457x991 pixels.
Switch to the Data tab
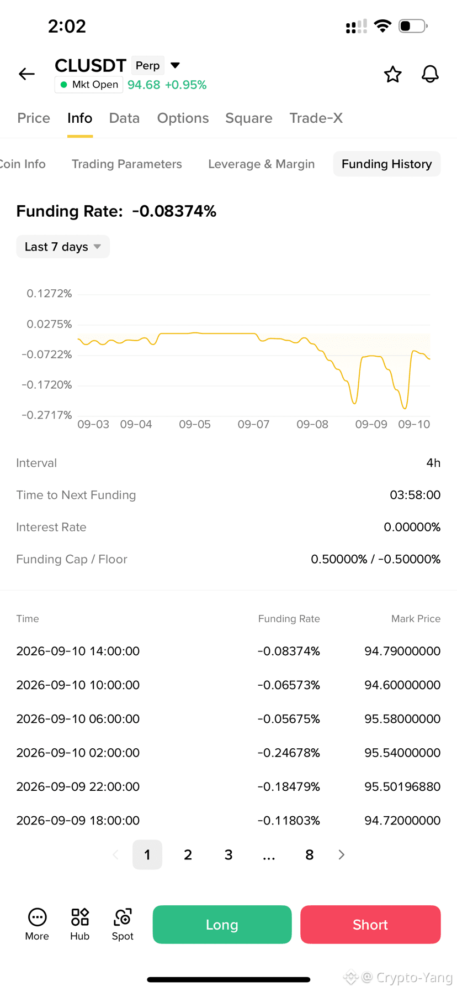click(124, 118)
